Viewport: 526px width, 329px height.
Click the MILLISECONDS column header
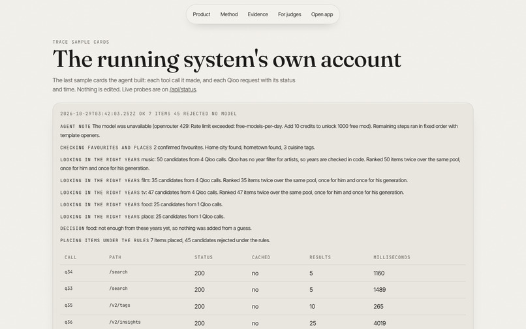pos(392,257)
